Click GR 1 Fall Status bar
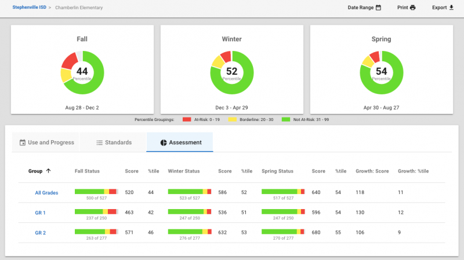The image size is (464, 260). [x=96, y=211]
